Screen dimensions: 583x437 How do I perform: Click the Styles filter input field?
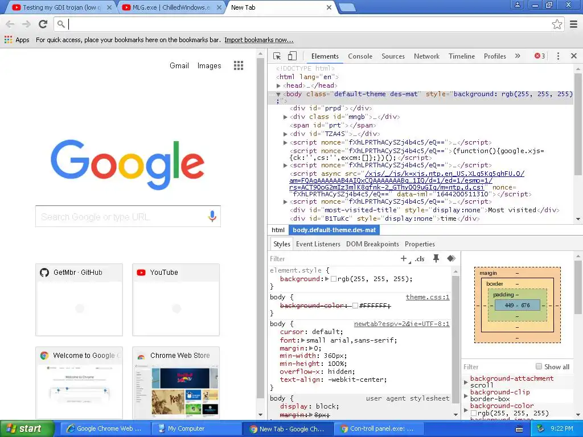click(332, 259)
